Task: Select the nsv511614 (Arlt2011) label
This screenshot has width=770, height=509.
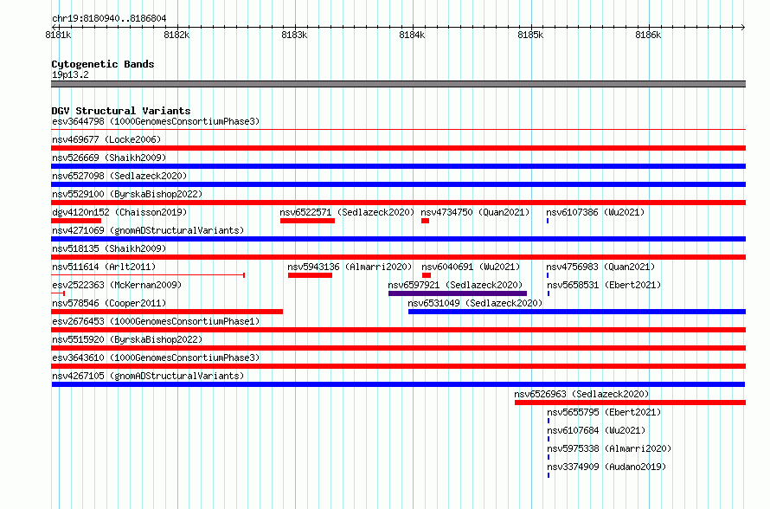Action: coord(104,267)
